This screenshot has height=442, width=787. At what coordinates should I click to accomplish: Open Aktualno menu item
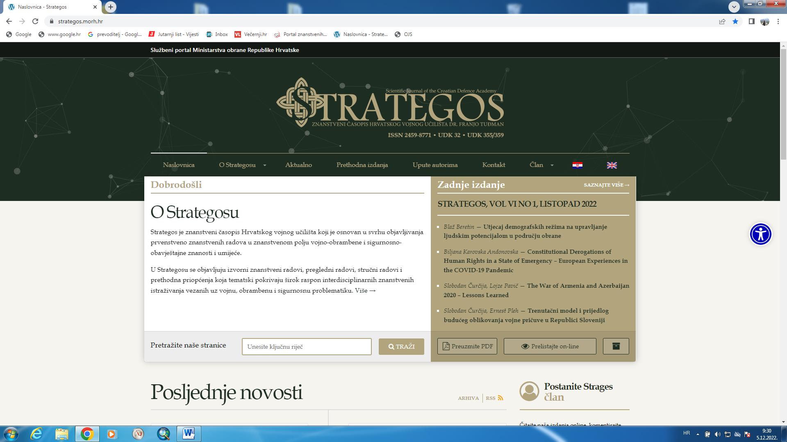pos(298,165)
